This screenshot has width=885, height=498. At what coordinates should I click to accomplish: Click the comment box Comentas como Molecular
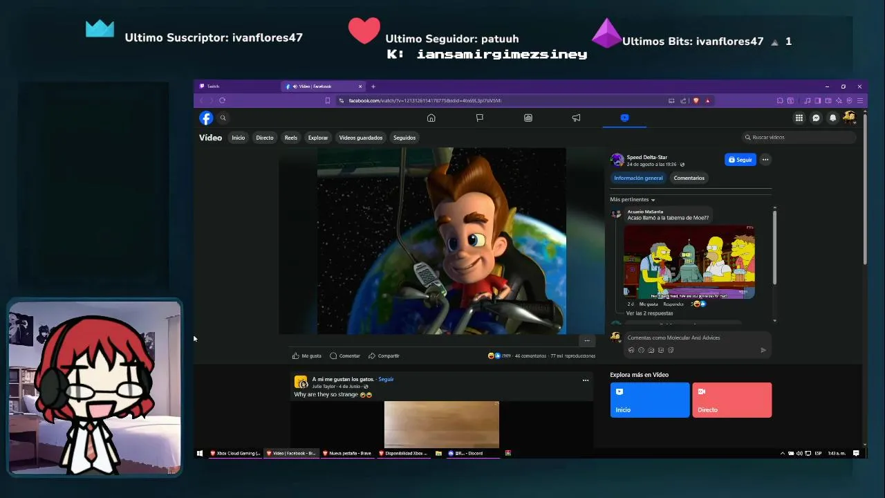(697, 338)
